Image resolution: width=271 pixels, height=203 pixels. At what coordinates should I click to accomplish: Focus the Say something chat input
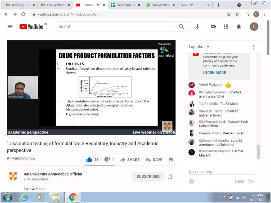click(221, 172)
